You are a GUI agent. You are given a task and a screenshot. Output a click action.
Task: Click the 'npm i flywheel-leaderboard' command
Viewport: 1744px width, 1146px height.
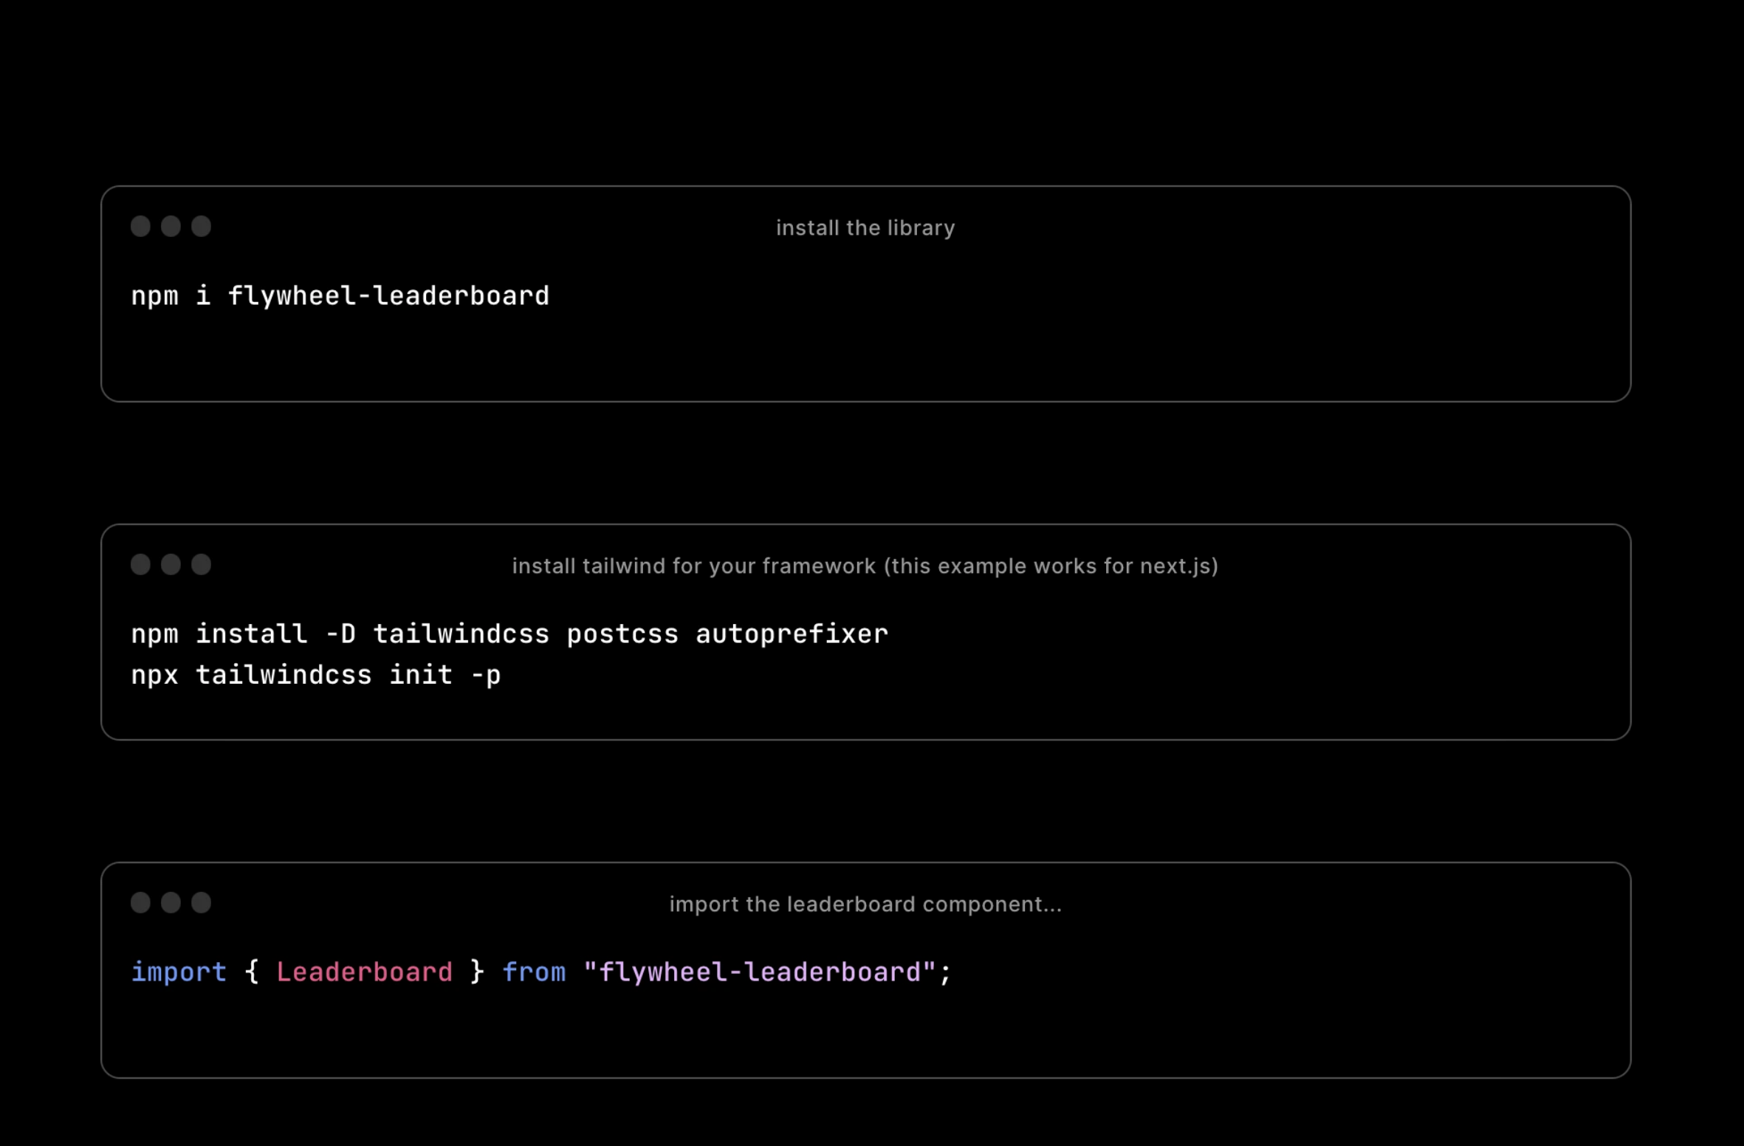(340, 296)
